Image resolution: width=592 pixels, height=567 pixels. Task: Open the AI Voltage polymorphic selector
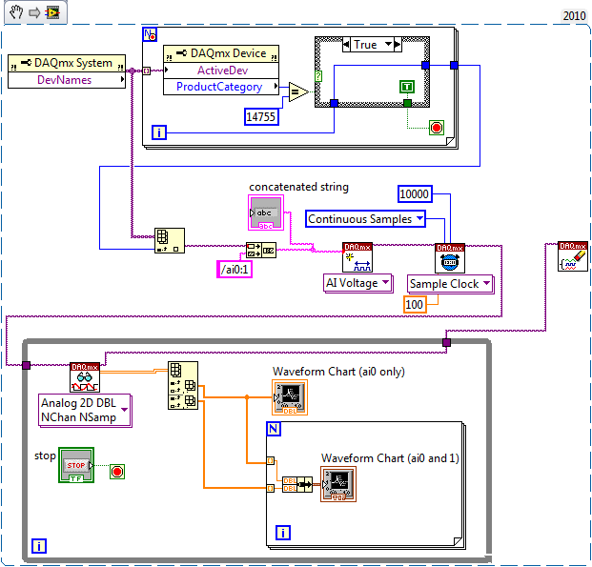[x=357, y=283]
